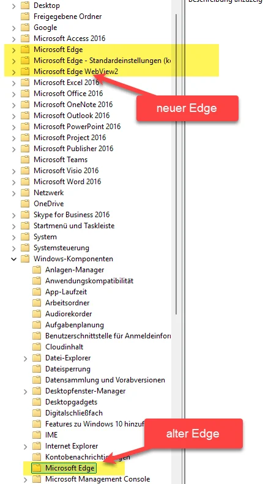Viewport: 263px width, 484px height.
Task: Expand the Microsoft Project 2016 node
Action: pos(13,138)
